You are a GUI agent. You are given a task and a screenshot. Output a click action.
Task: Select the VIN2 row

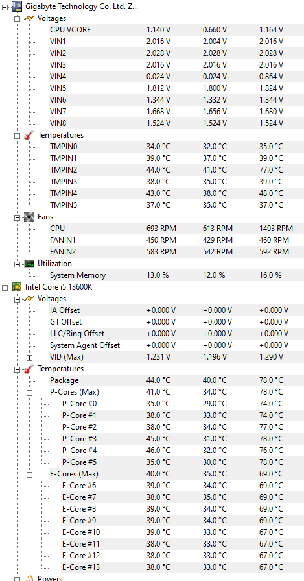(x=176, y=53)
